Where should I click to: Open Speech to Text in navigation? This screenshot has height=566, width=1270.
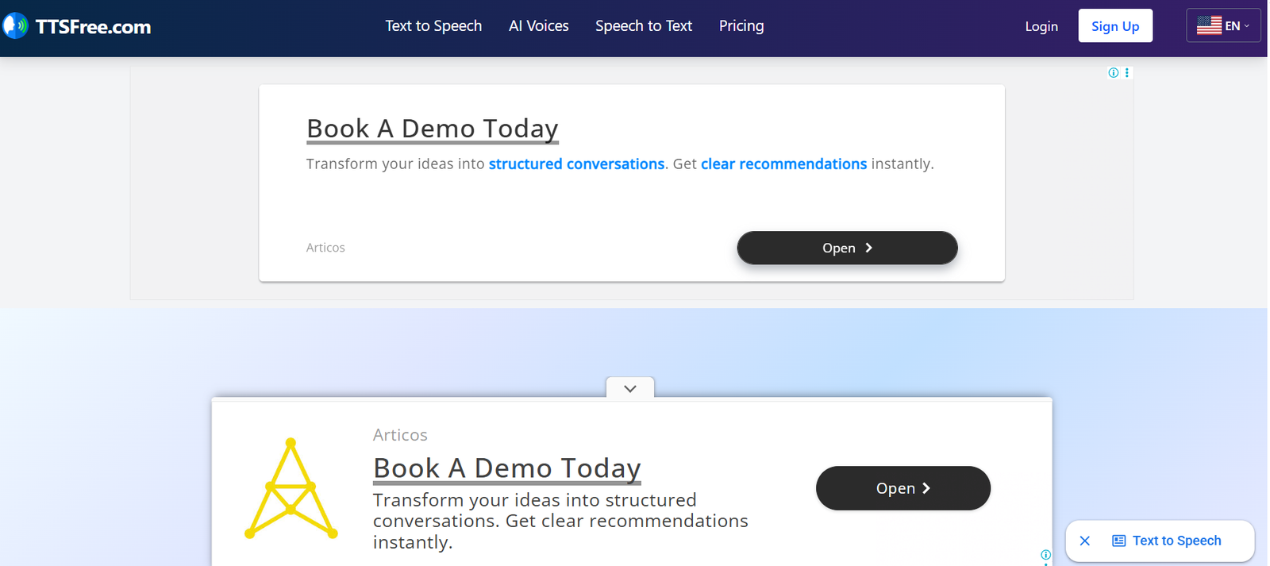(644, 26)
